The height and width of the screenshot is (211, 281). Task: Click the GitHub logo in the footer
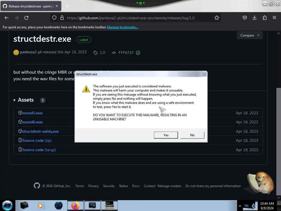click(37, 185)
